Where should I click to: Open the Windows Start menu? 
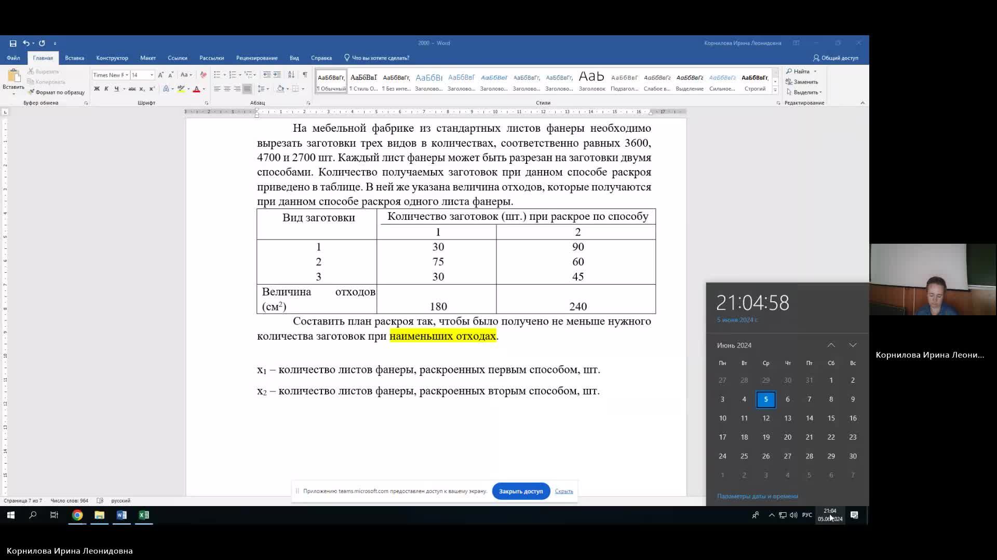click(x=11, y=515)
